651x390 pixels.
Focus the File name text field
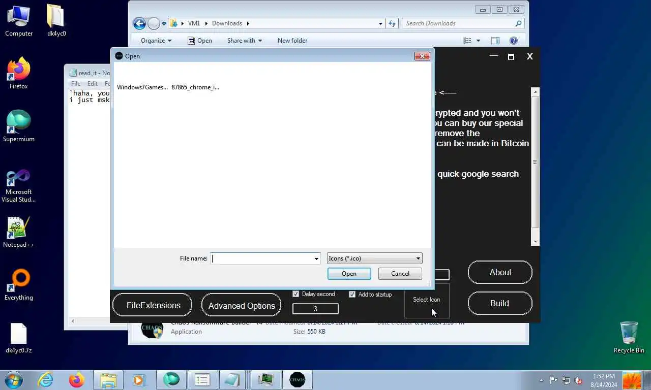coord(262,258)
